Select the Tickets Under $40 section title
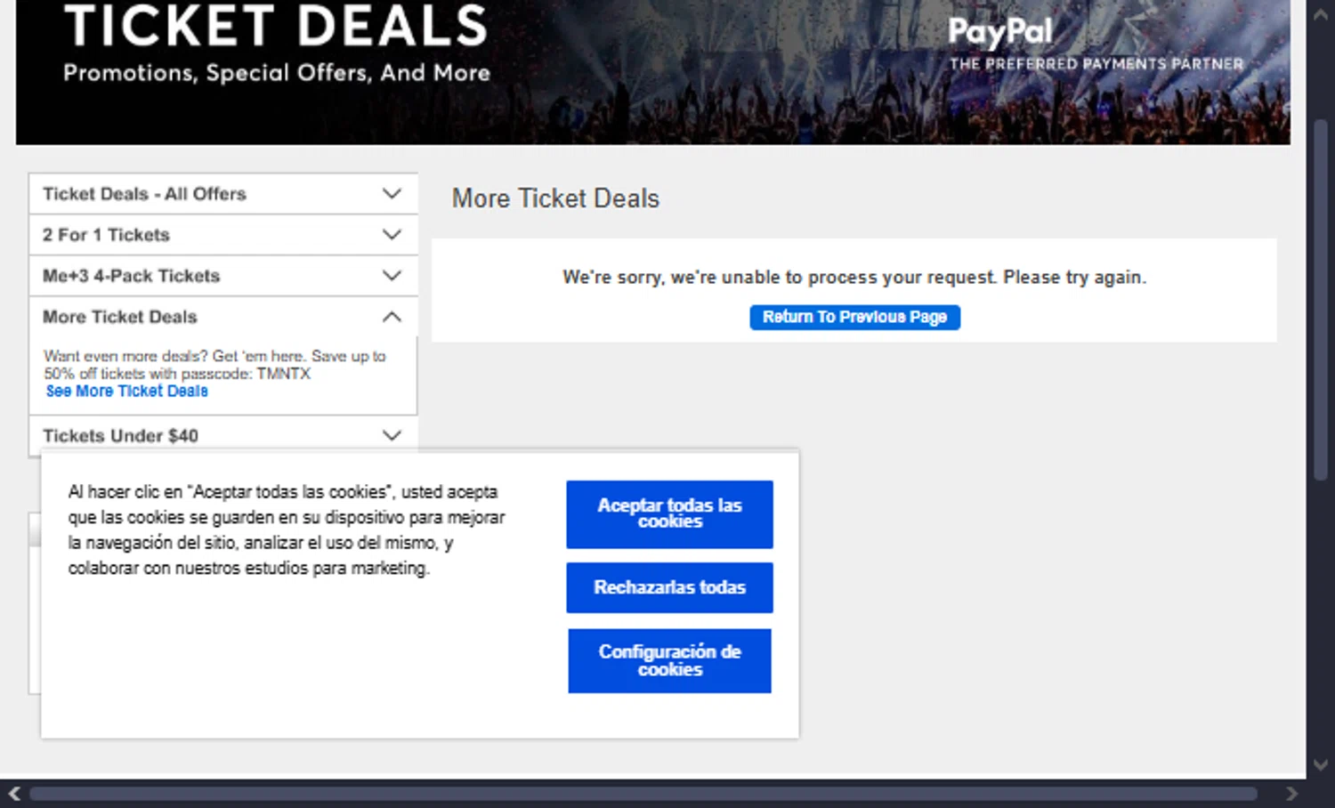Screen dimensions: 1335x808 point(120,436)
